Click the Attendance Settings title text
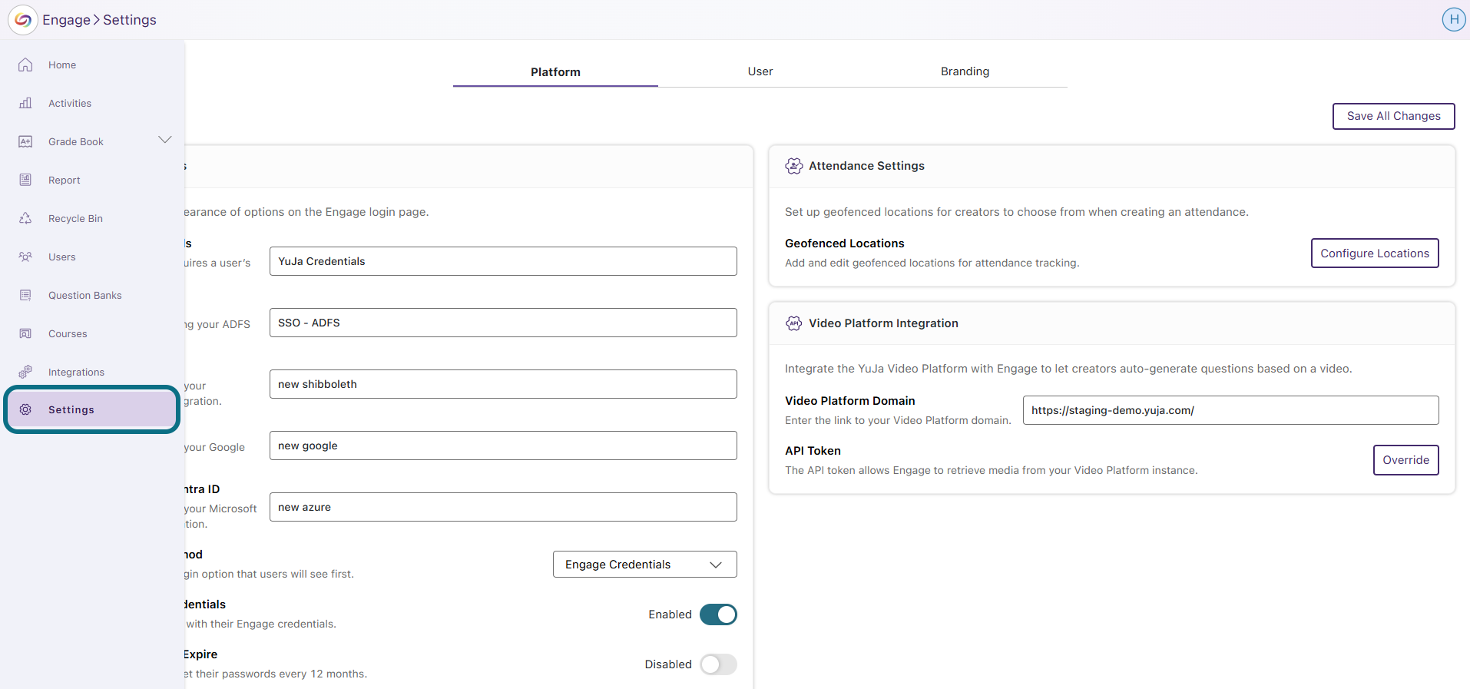This screenshot has height=689, width=1470. point(866,166)
